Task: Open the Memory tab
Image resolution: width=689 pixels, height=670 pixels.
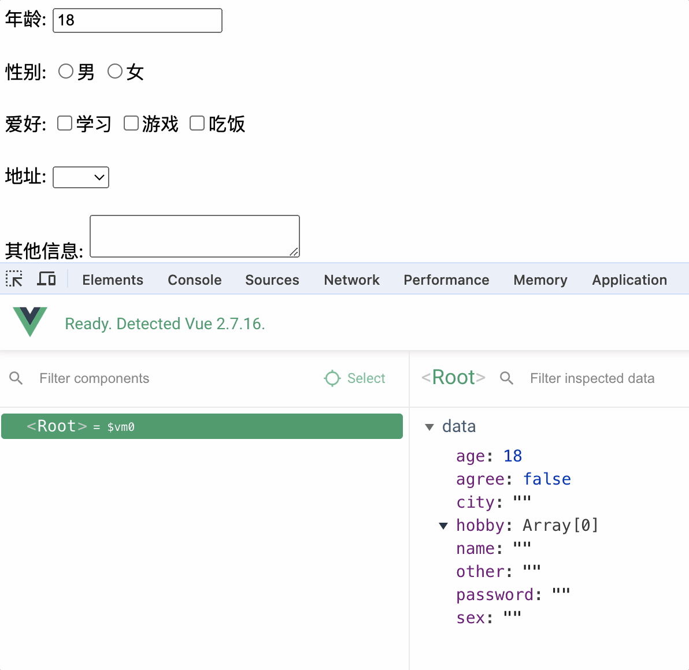Action: [540, 280]
